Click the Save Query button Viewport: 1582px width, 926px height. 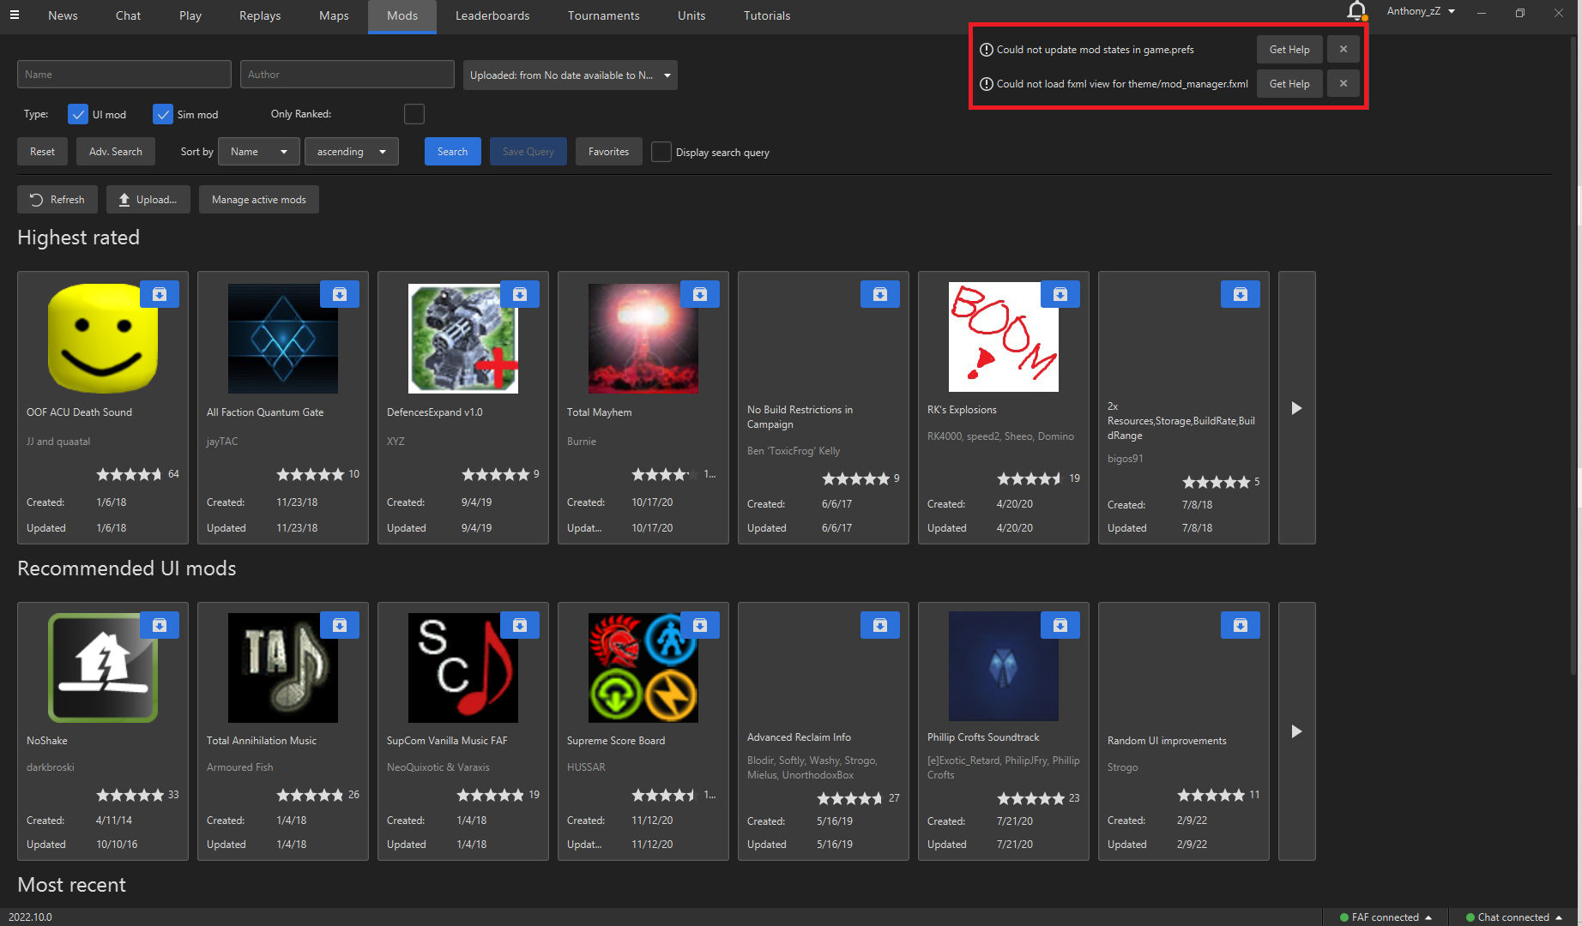pyautogui.click(x=528, y=152)
